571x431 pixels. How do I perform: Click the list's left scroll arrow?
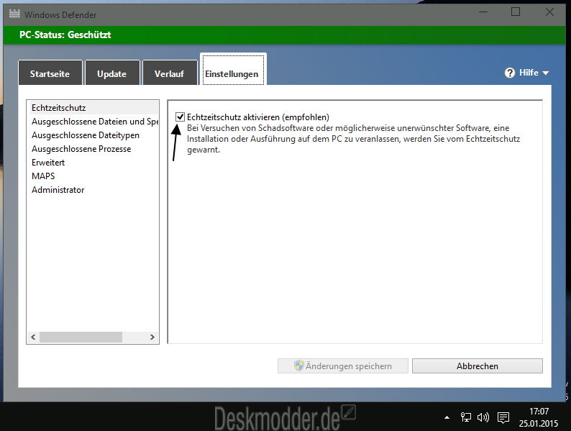(33, 337)
